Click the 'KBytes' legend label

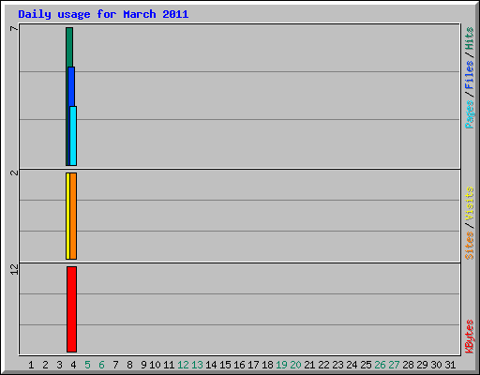tap(470, 337)
